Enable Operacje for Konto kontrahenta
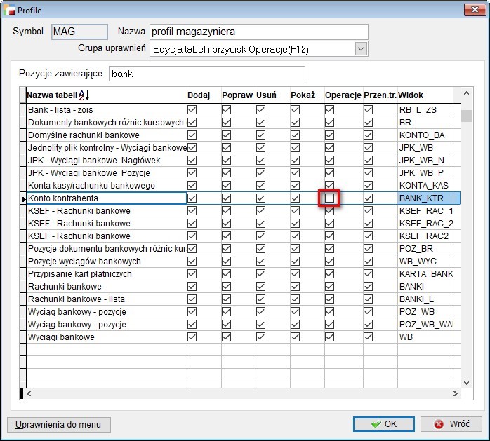Image resolution: width=490 pixels, height=441 pixels. click(x=329, y=198)
